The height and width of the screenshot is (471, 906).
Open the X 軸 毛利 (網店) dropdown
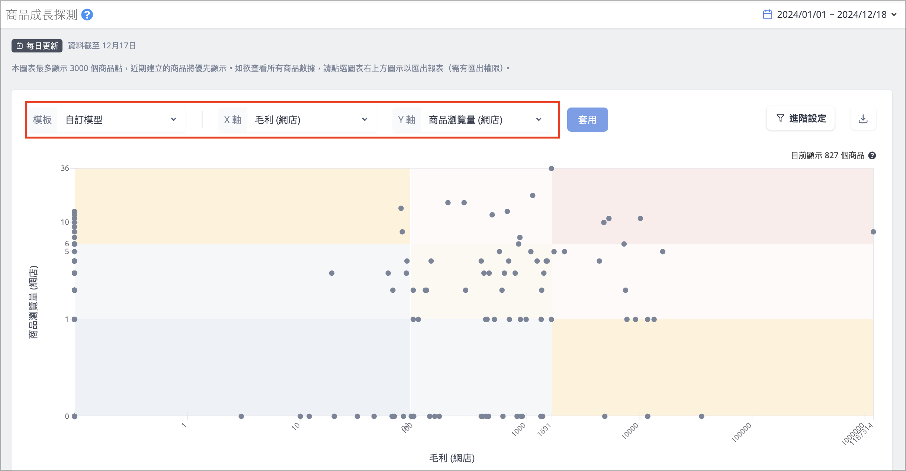(x=298, y=120)
